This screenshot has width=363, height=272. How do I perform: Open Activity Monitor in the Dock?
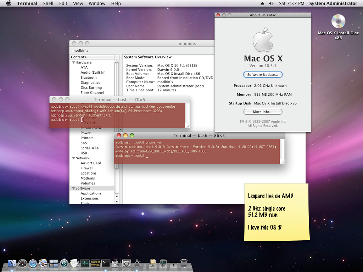(x=85, y=263)
